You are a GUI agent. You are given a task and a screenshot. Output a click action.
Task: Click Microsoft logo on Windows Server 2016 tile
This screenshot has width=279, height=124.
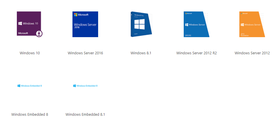tap(81, 15)
